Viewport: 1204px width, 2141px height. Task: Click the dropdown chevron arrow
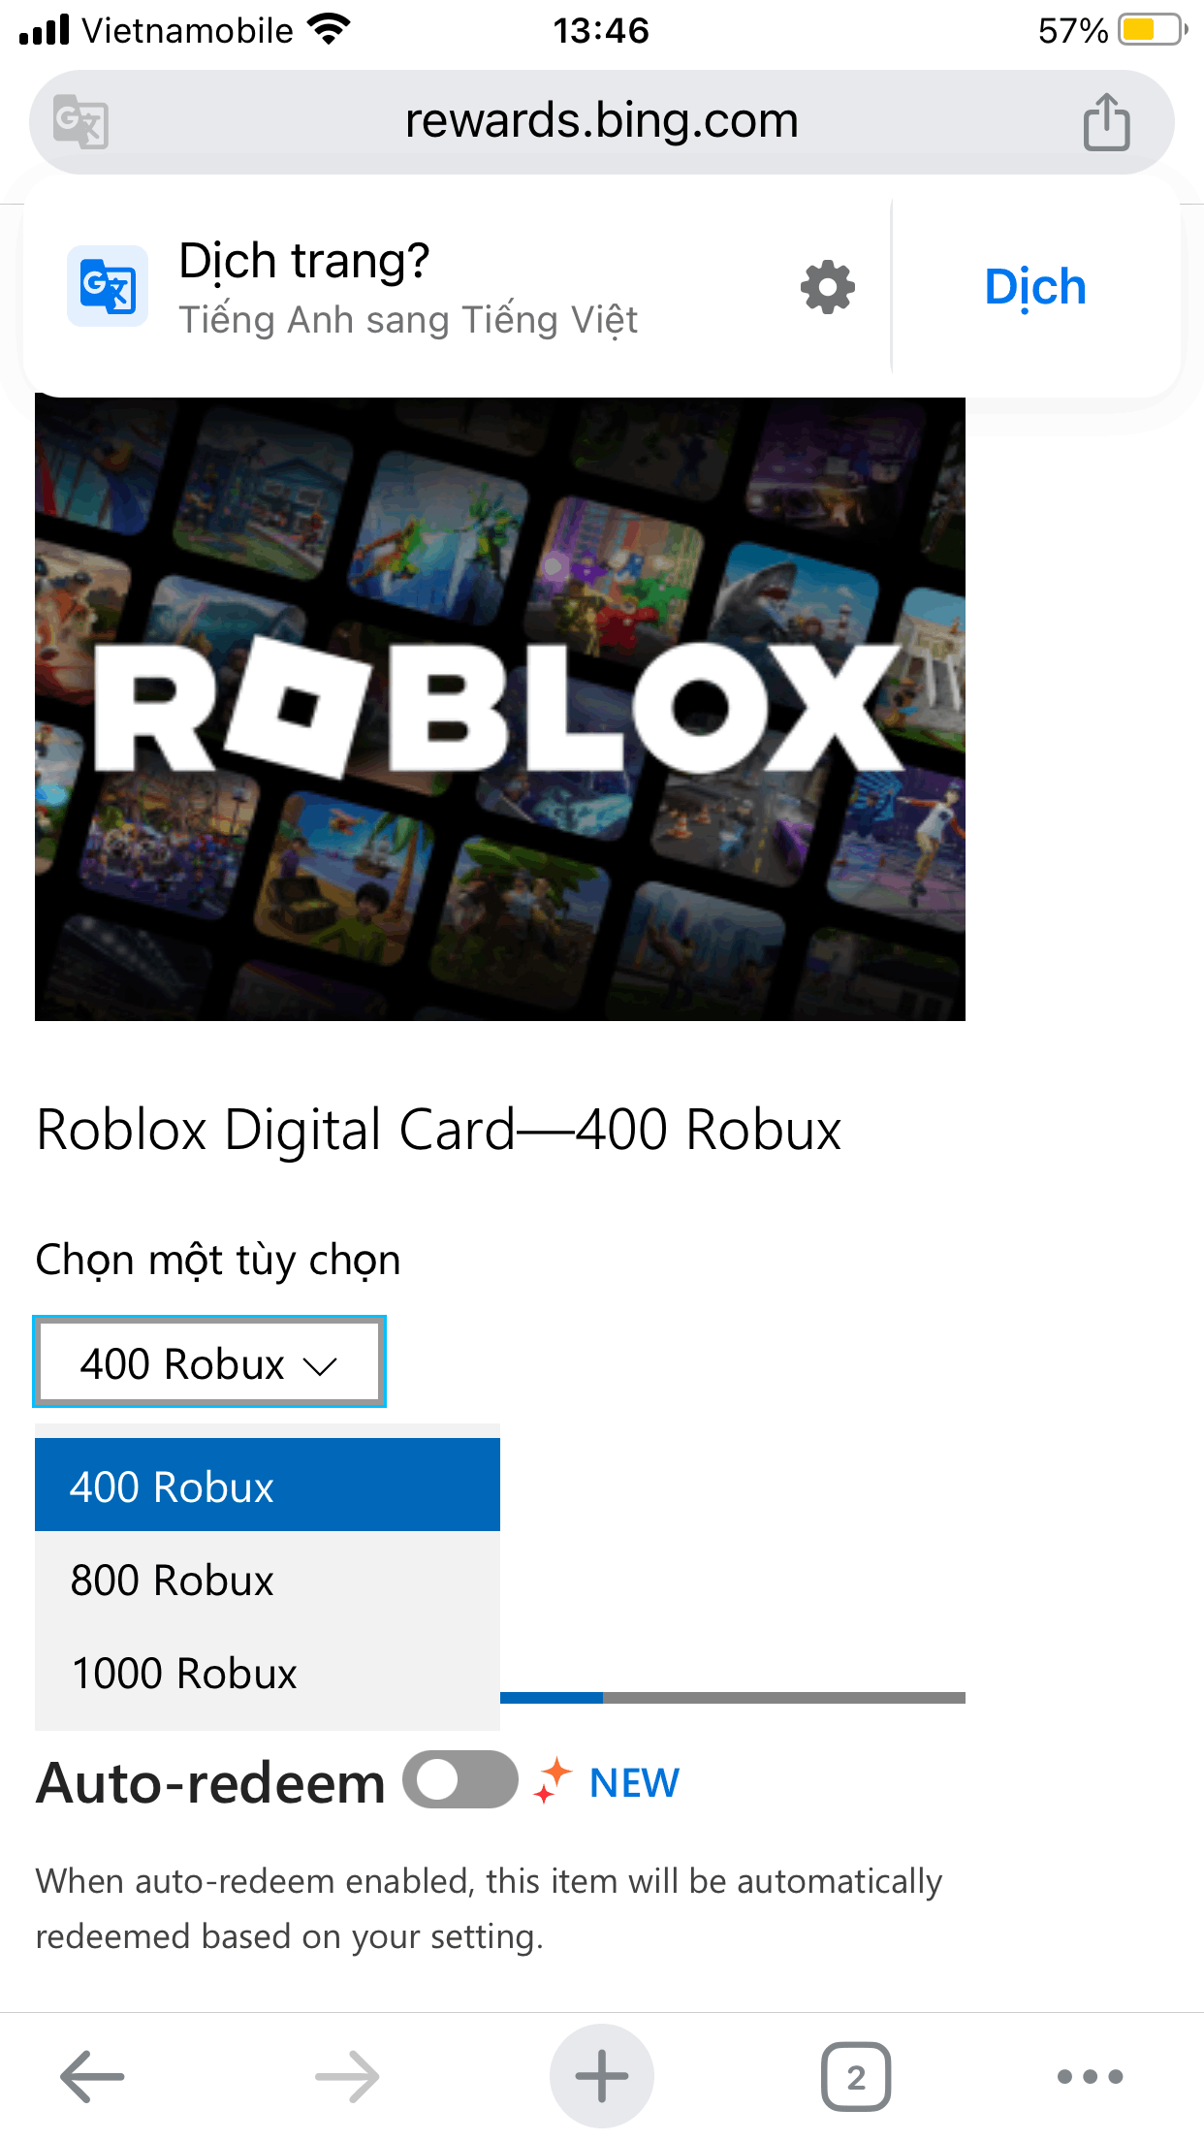[x=320, y=1366]
